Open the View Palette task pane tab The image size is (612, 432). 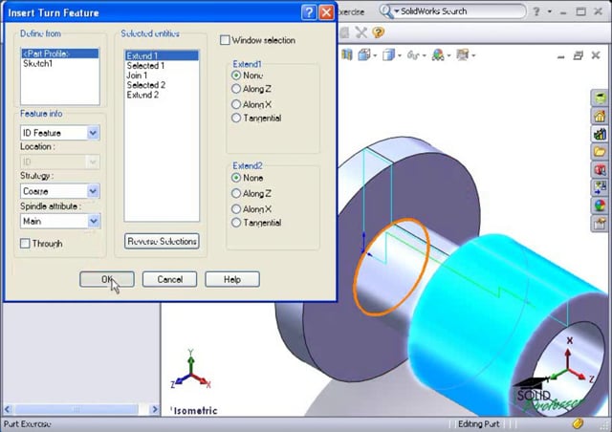[x=600, y=187]
